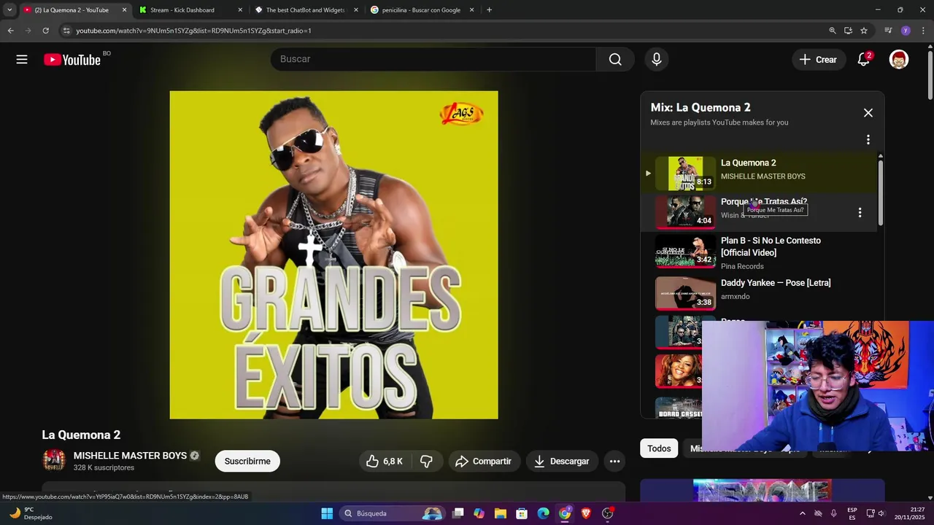Play La Quemona 2 from the mix list

click(x=759, y=174)
